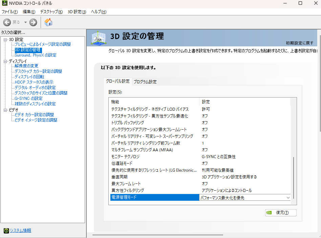The width and height of the screenshot is (321, 238).
Task: Click the forward arrow navigation button
Action: click(33, 22)
